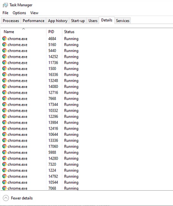Open the Options menu
The height and width of the screenshot is (206, 173).
19,13
